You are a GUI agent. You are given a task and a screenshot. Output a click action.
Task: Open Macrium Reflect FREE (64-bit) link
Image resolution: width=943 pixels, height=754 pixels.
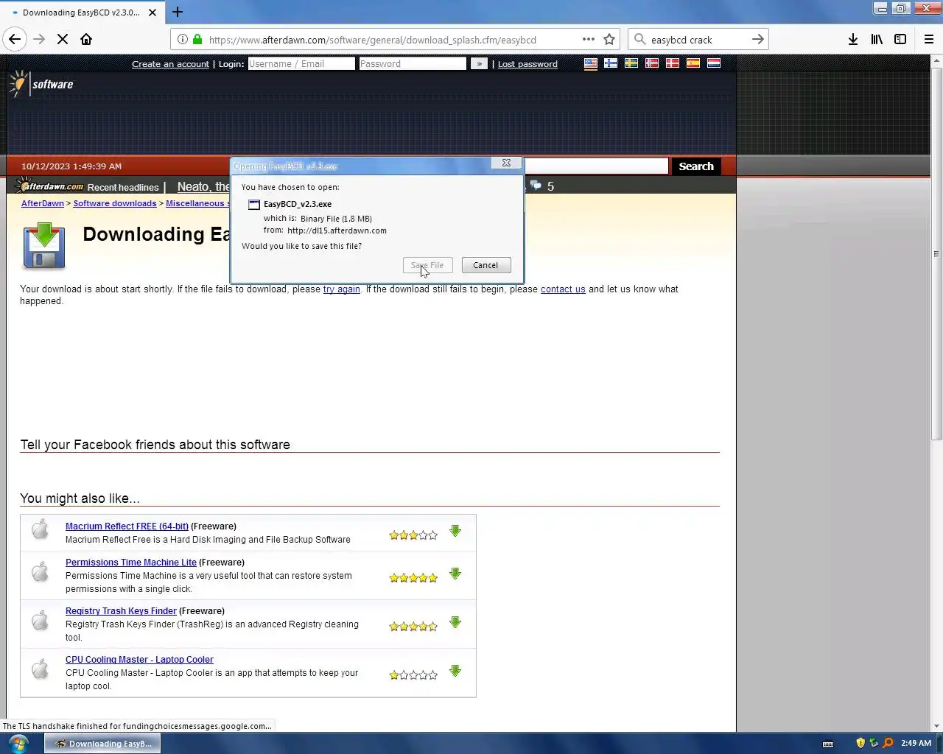[127, 526]
